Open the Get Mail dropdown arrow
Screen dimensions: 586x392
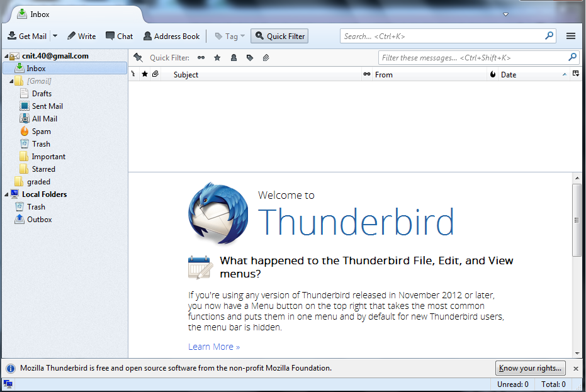(55, 36)
